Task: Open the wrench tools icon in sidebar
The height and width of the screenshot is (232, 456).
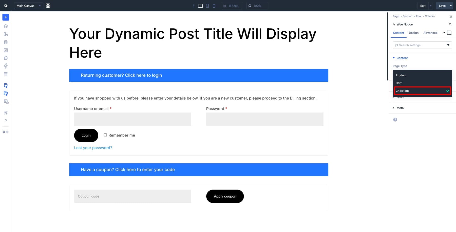Action: coord(6,113)
